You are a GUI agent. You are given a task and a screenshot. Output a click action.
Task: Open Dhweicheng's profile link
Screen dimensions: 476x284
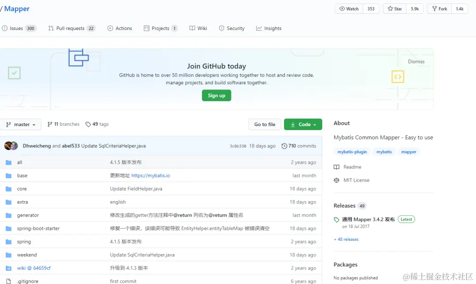click(37, 146)
